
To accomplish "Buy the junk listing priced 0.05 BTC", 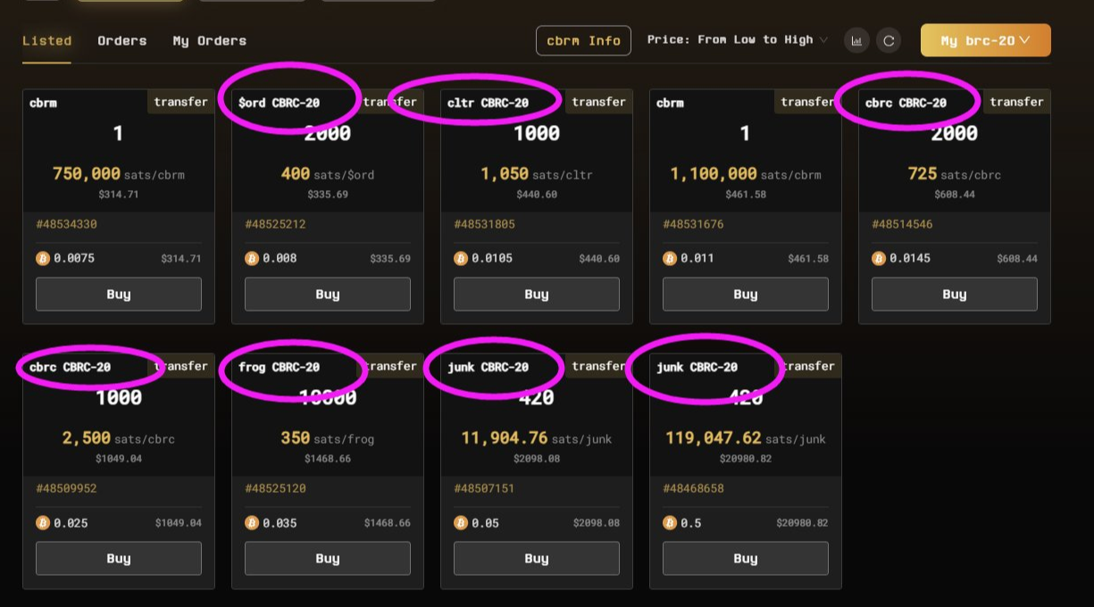I will [x=537, y=559].
